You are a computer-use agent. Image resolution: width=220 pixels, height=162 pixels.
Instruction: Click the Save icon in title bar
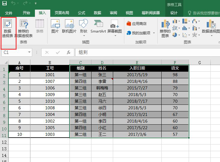coord(5,3)
